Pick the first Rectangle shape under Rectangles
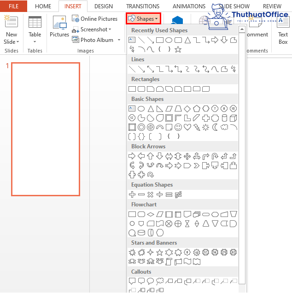The width and height of the screenshot is (292, 293). pyautogui.click(x=132, y=89)
